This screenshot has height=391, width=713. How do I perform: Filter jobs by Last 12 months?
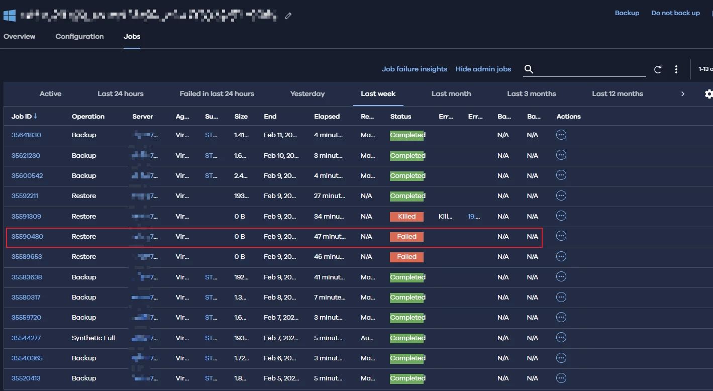(618, 93)
